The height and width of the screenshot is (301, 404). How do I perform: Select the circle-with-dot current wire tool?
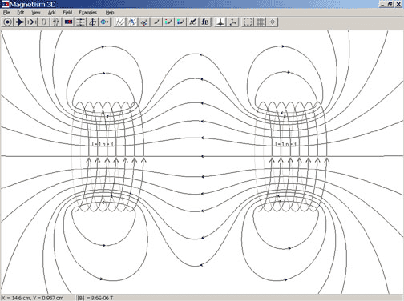[8, 22]
